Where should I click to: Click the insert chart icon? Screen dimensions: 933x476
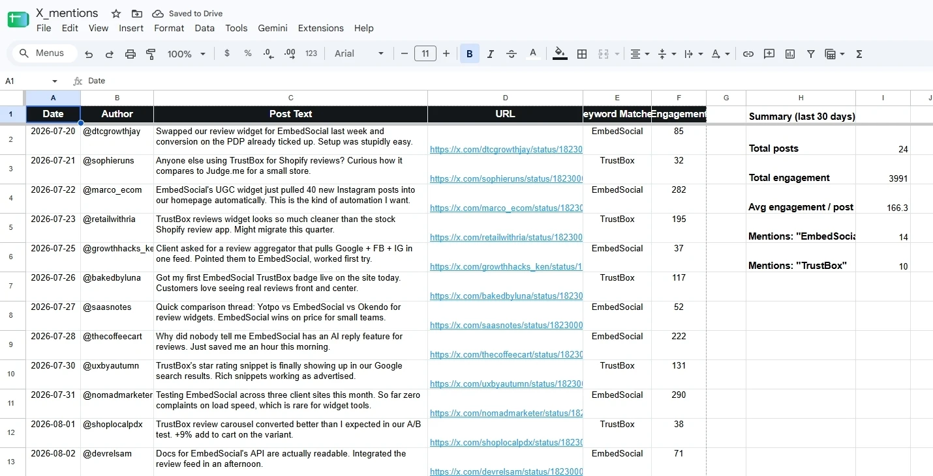click(790, 54)
